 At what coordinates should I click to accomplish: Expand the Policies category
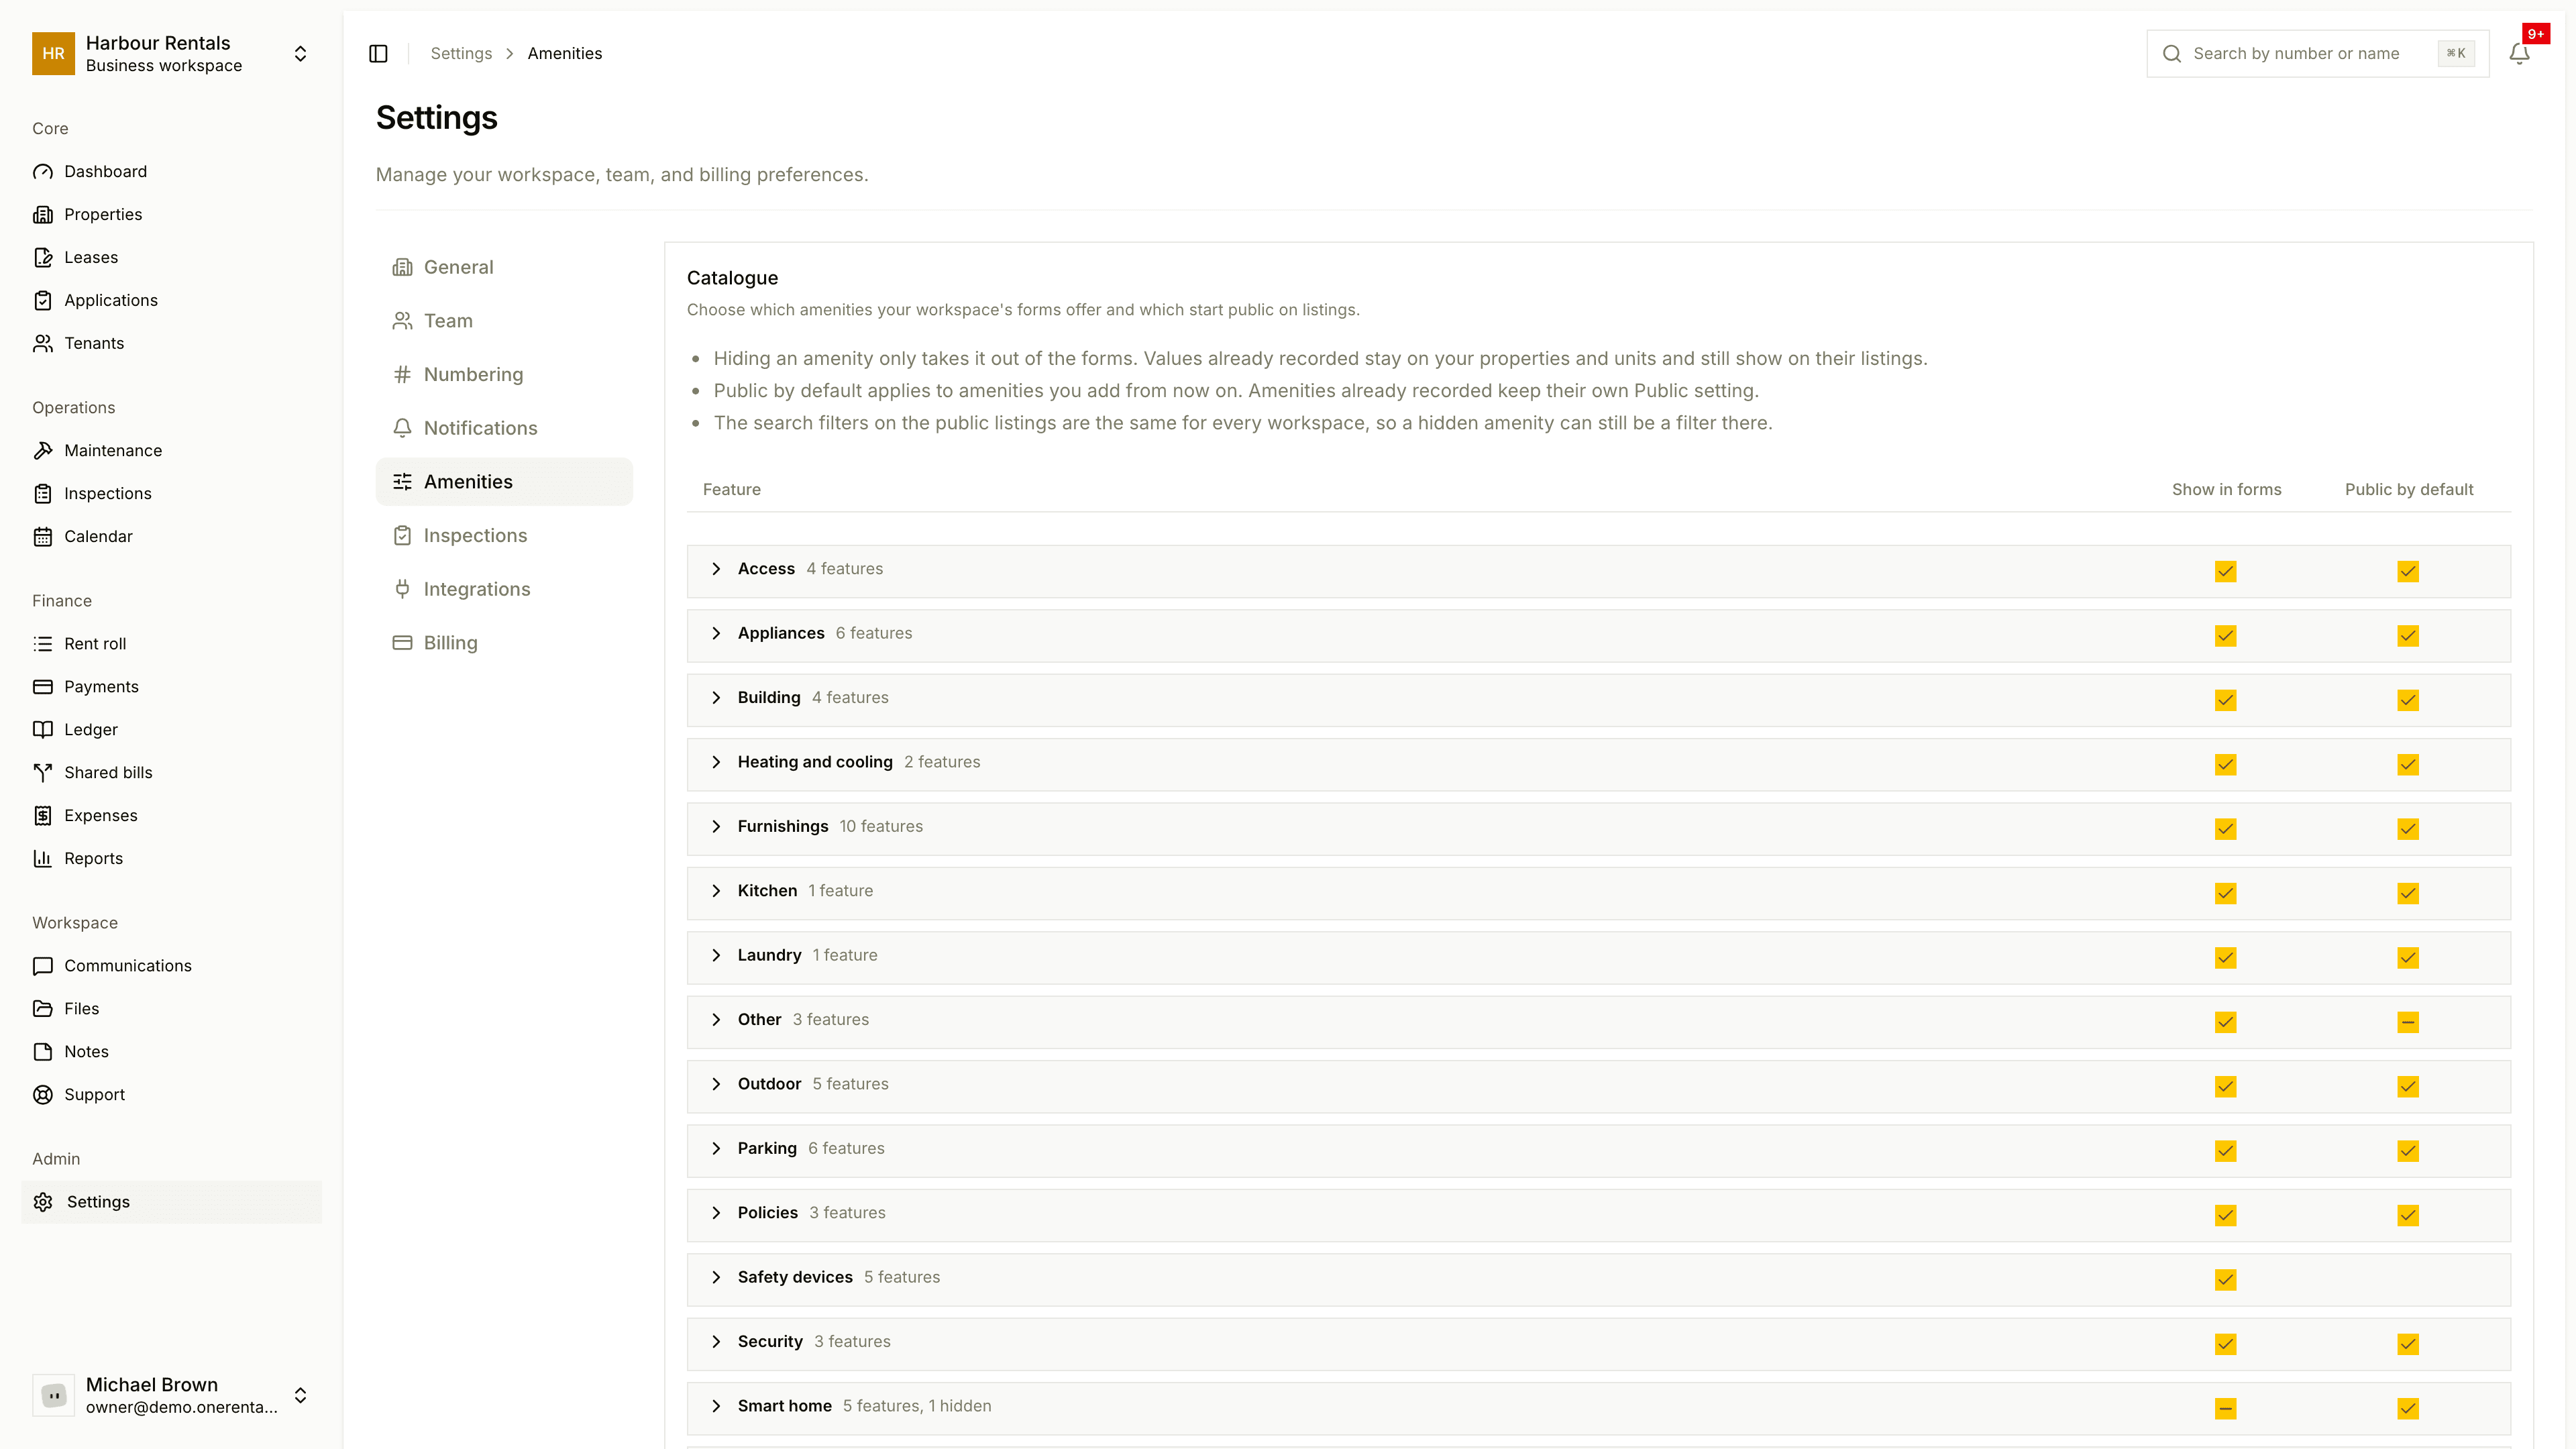(x=716, y=1213)
